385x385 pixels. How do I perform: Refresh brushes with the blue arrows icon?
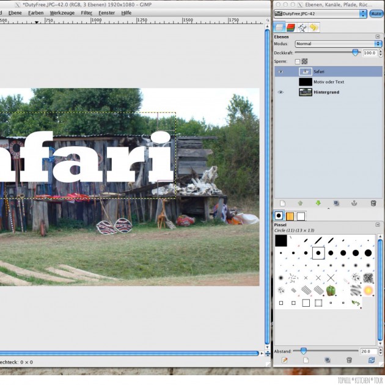coord(372,360)
